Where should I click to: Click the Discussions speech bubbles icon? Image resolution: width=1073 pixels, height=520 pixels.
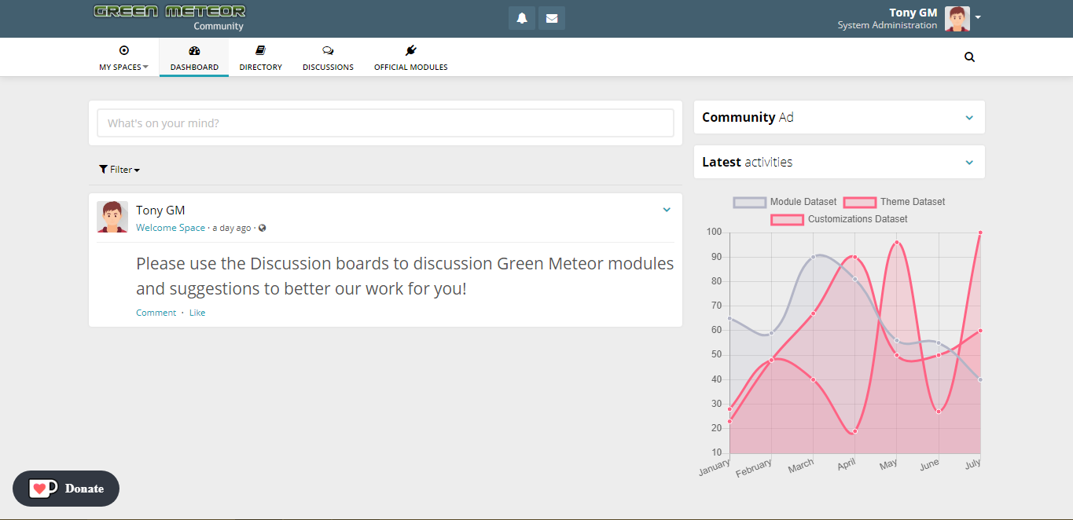click(x=328, y=50)
